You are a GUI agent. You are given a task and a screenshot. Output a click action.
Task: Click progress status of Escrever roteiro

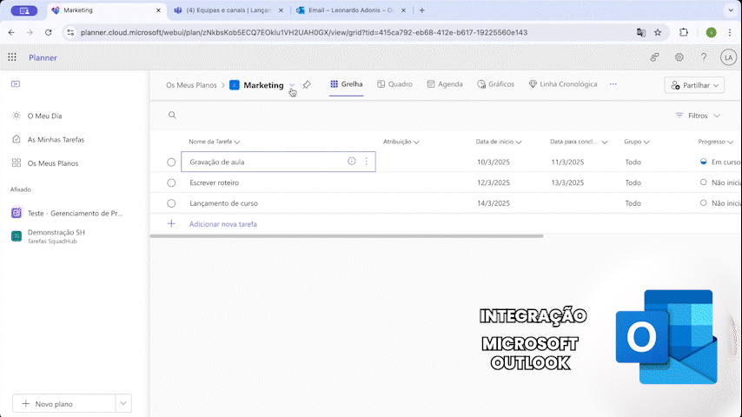tap(720, 182)
